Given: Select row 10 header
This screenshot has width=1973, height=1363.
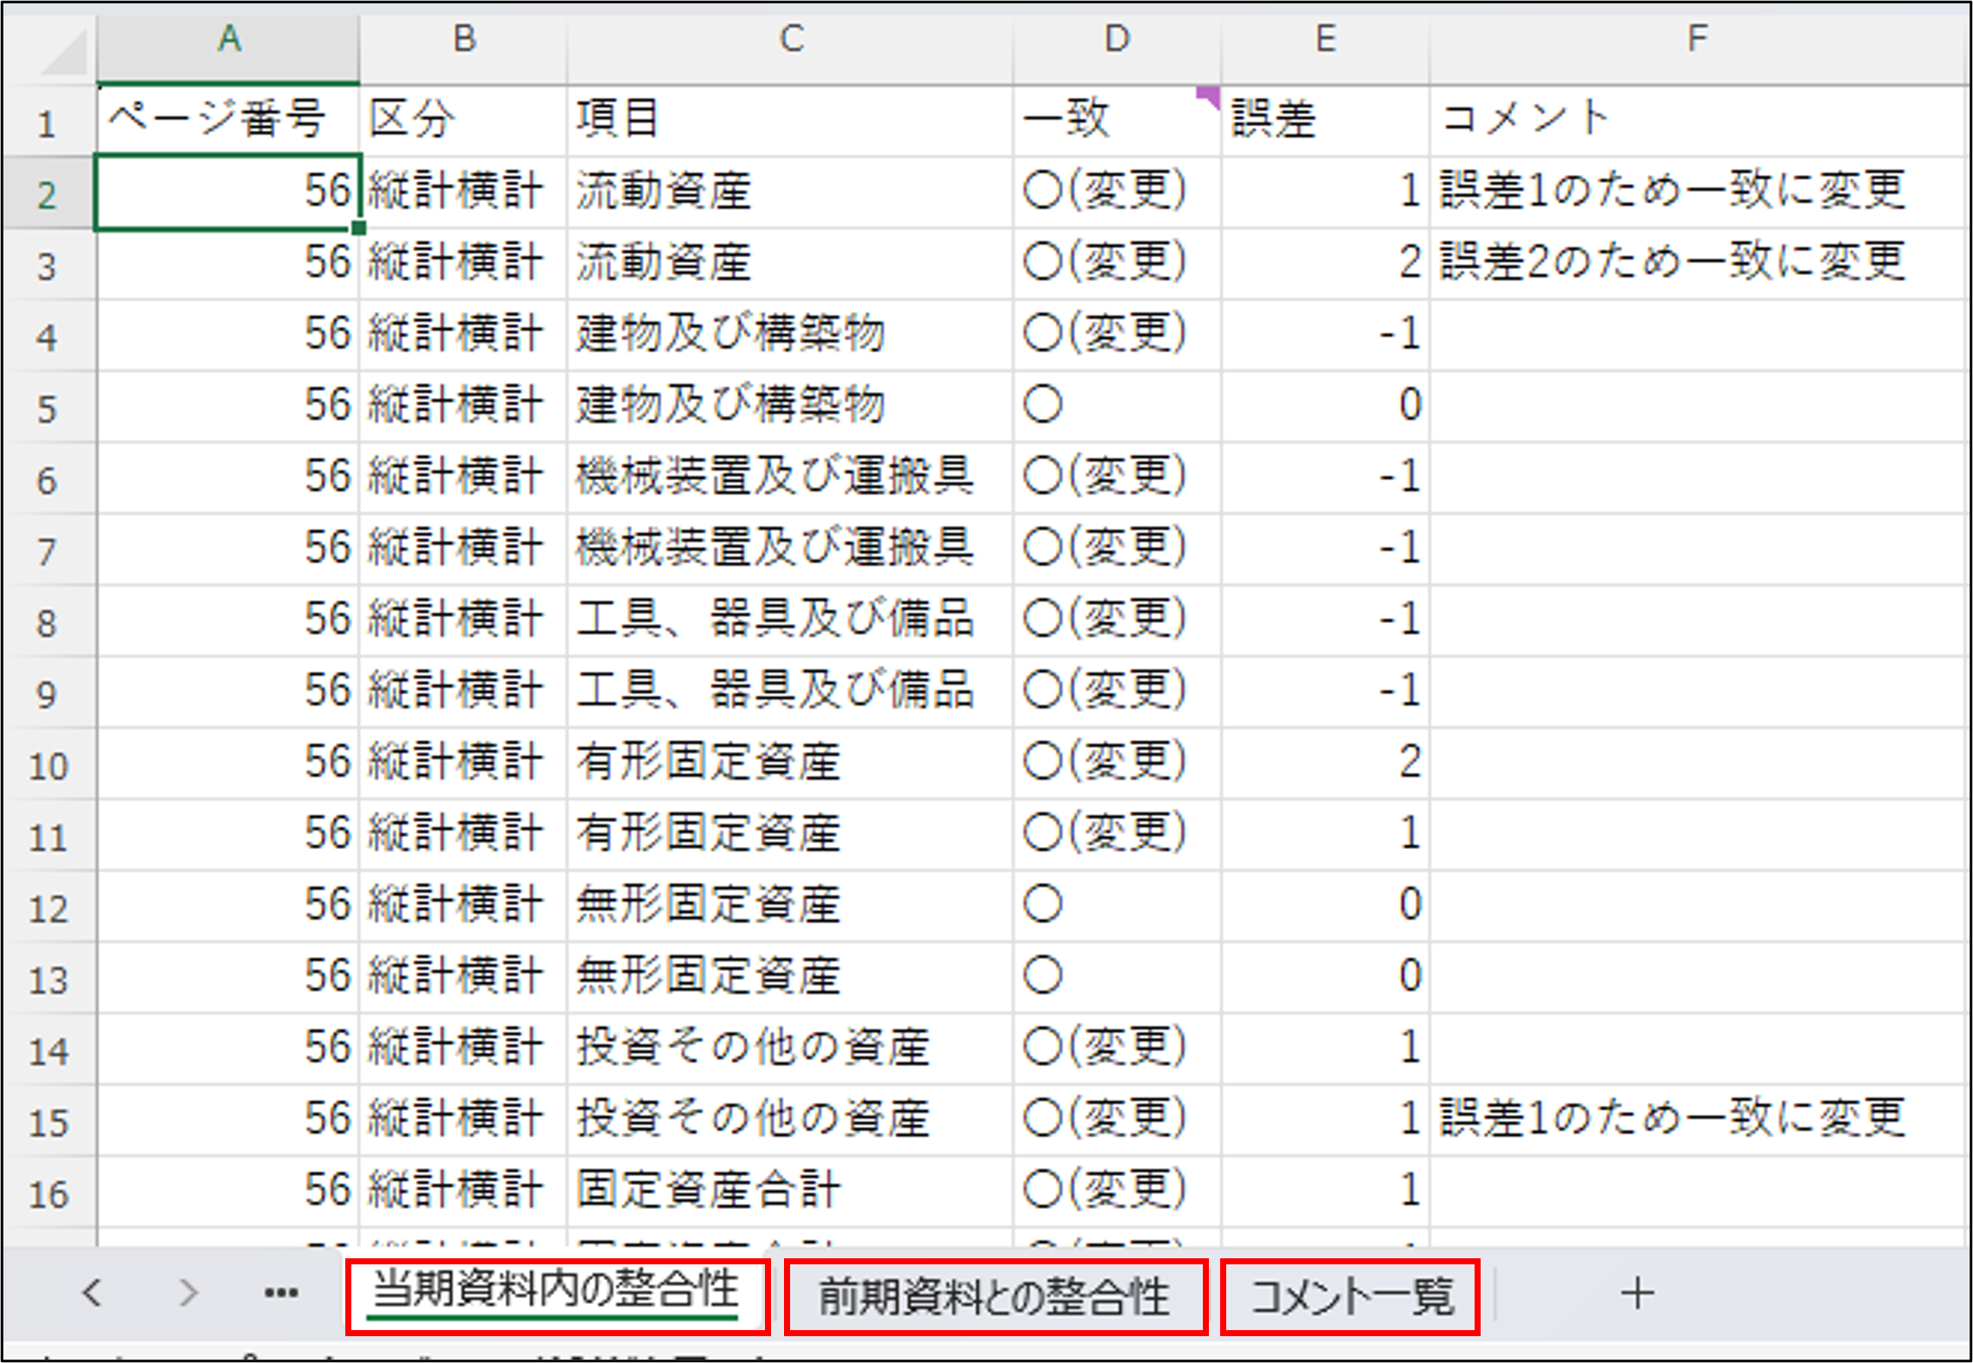Looking at the screenshot, I should 48,766.
